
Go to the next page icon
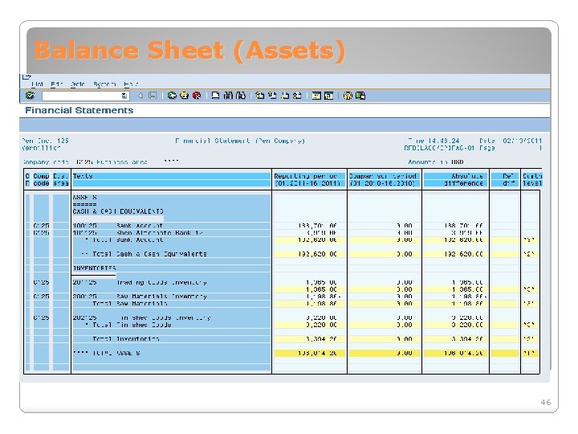[285, 96]
